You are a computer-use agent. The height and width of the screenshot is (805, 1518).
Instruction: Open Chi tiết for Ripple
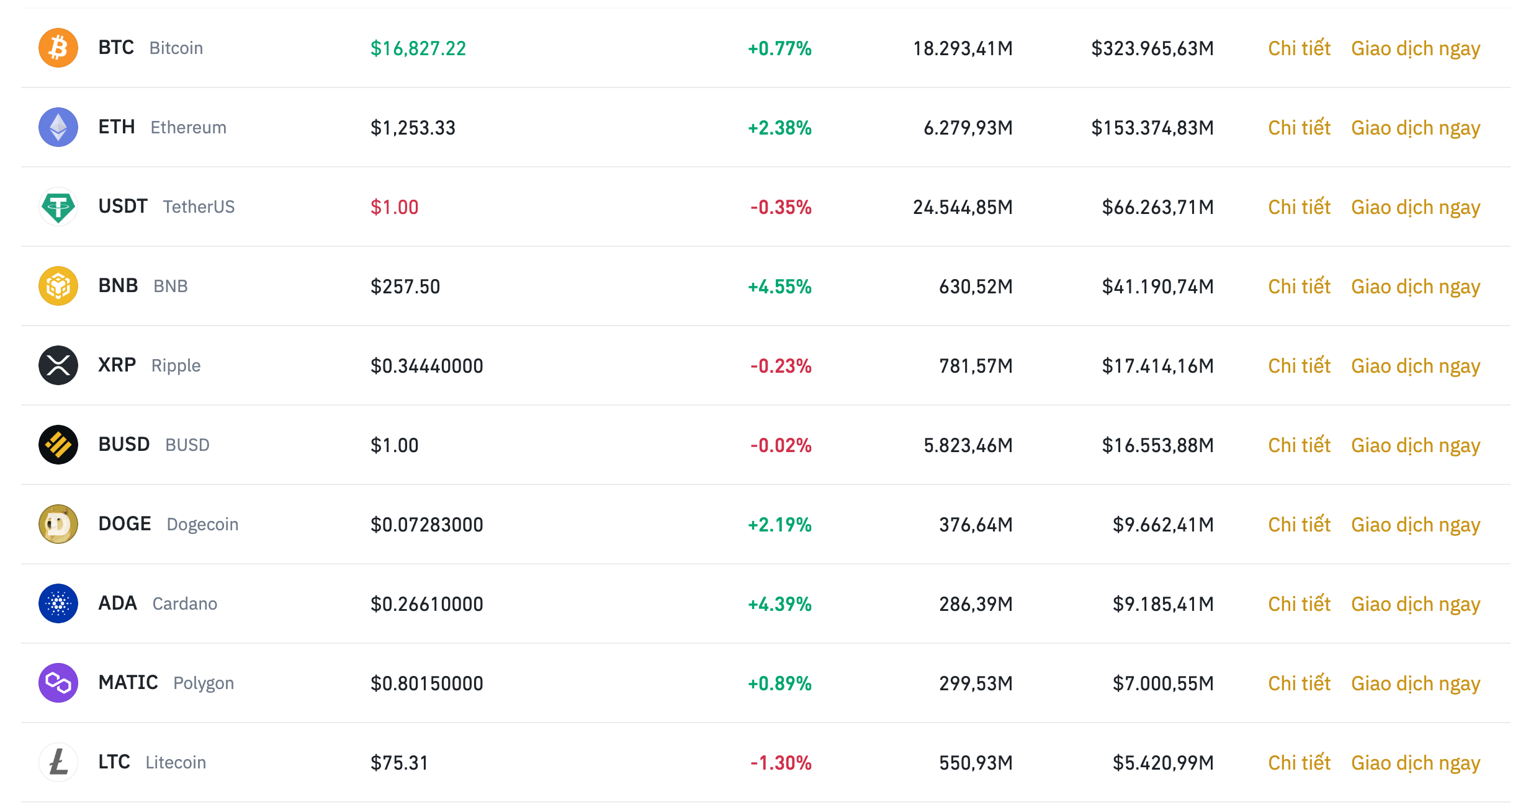coord(1299,365)
